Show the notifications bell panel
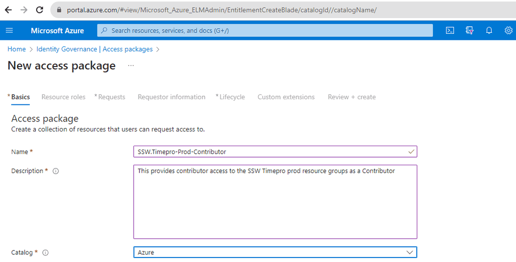 (489, 31)
